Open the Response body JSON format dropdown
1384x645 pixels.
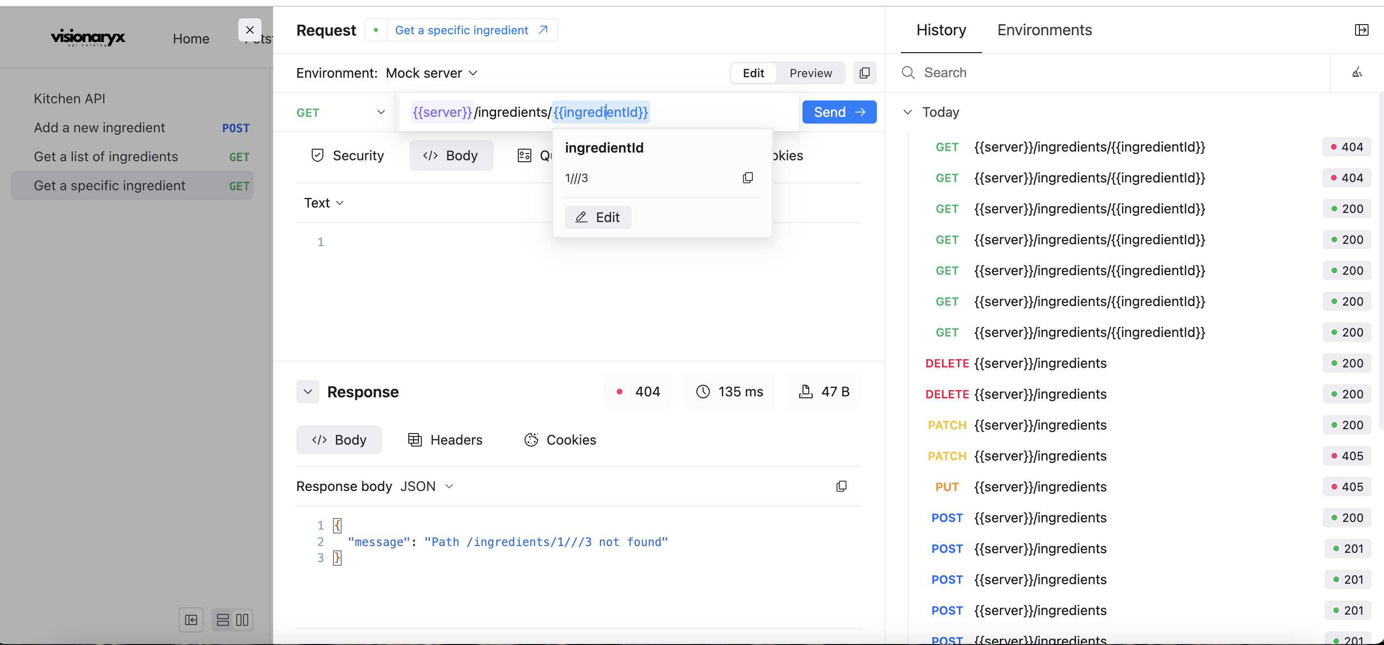[x=427, y=487]
